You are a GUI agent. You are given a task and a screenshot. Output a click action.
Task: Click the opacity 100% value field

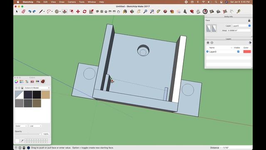tap(46, 134)
